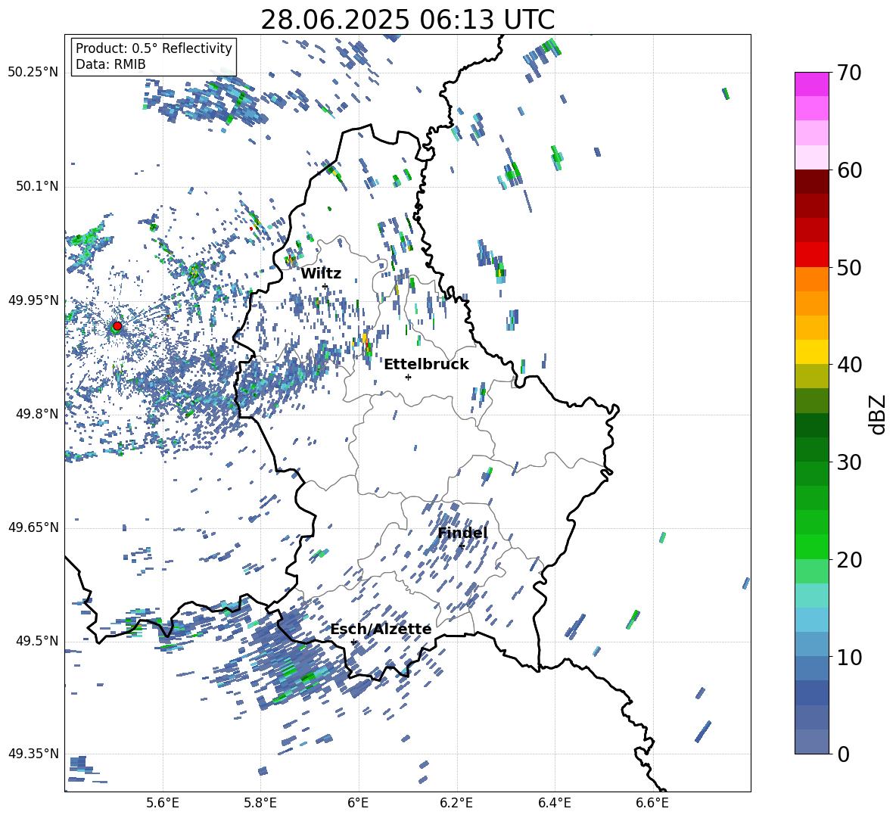
Task: Click the 6.4°E longitude label
Action: point(554,803)
